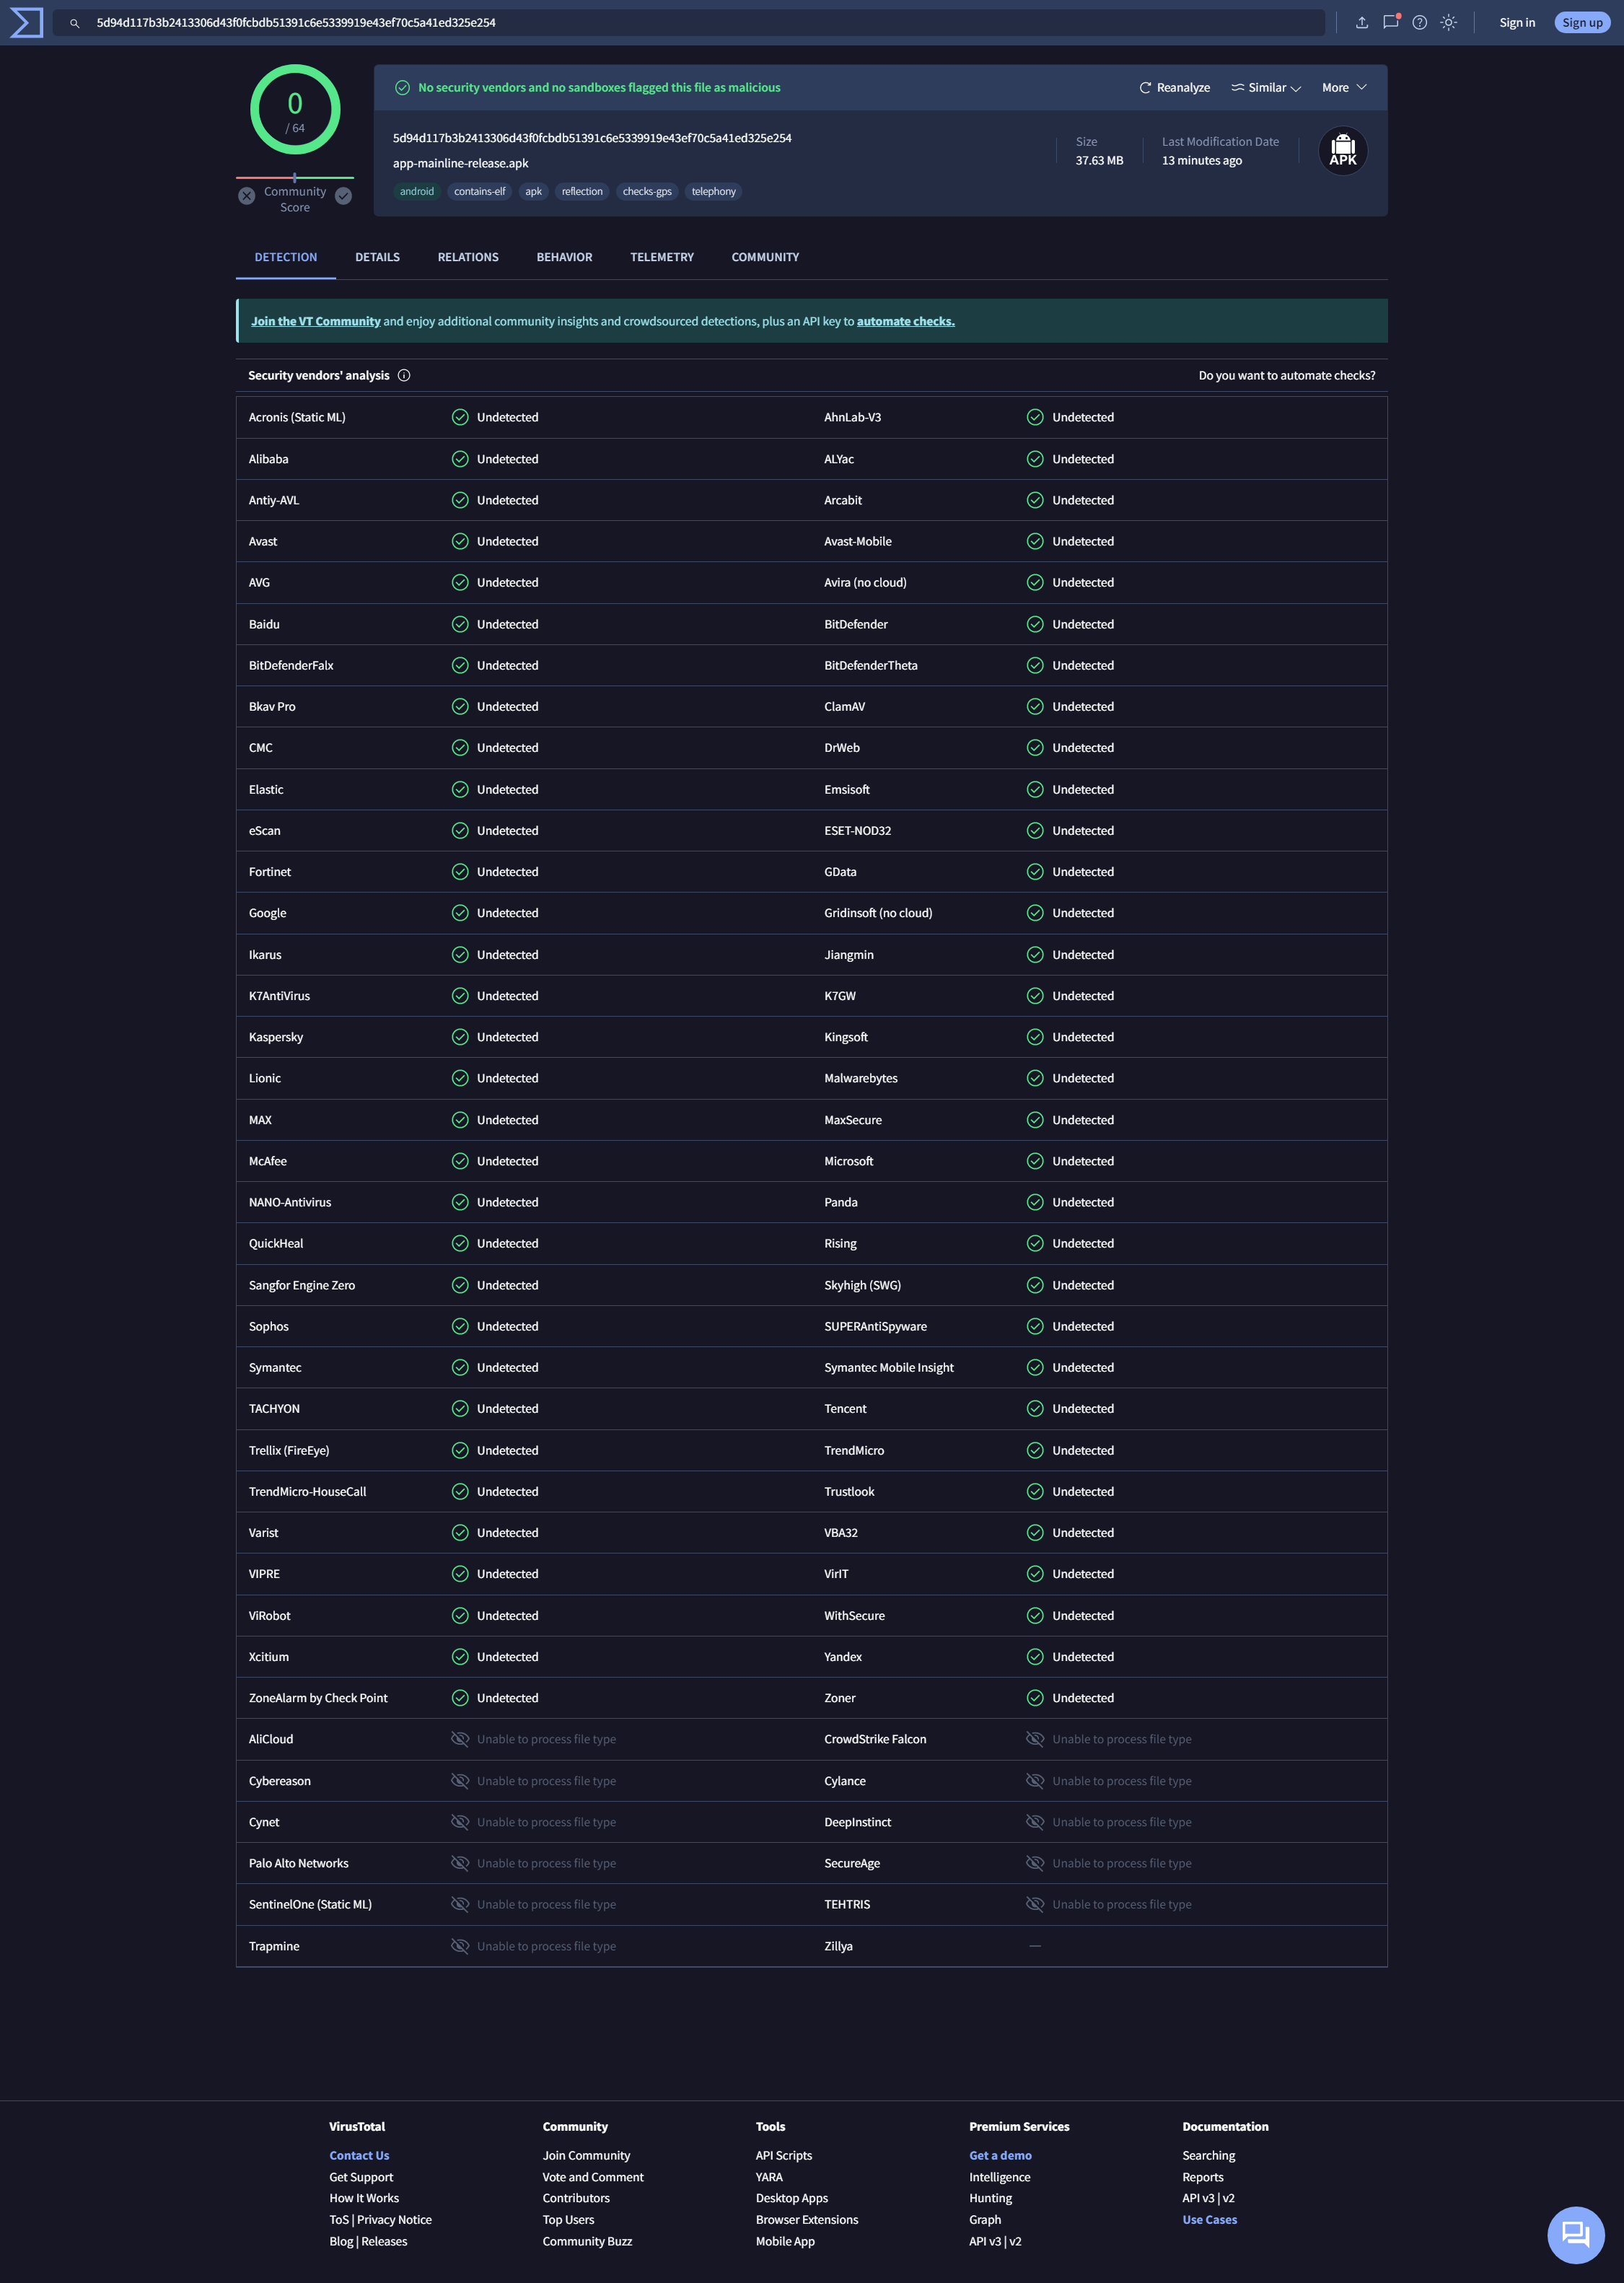Switch to the Detection tab

286,257
